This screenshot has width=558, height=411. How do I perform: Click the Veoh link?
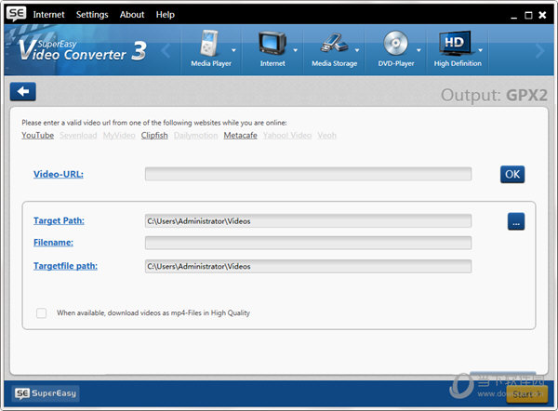[x=327, y=136]
